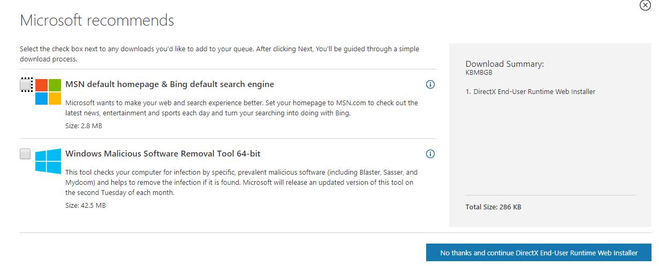
Task: Tick the Windows Malicious Software Removal Tool checkbox
Action: 26,154
